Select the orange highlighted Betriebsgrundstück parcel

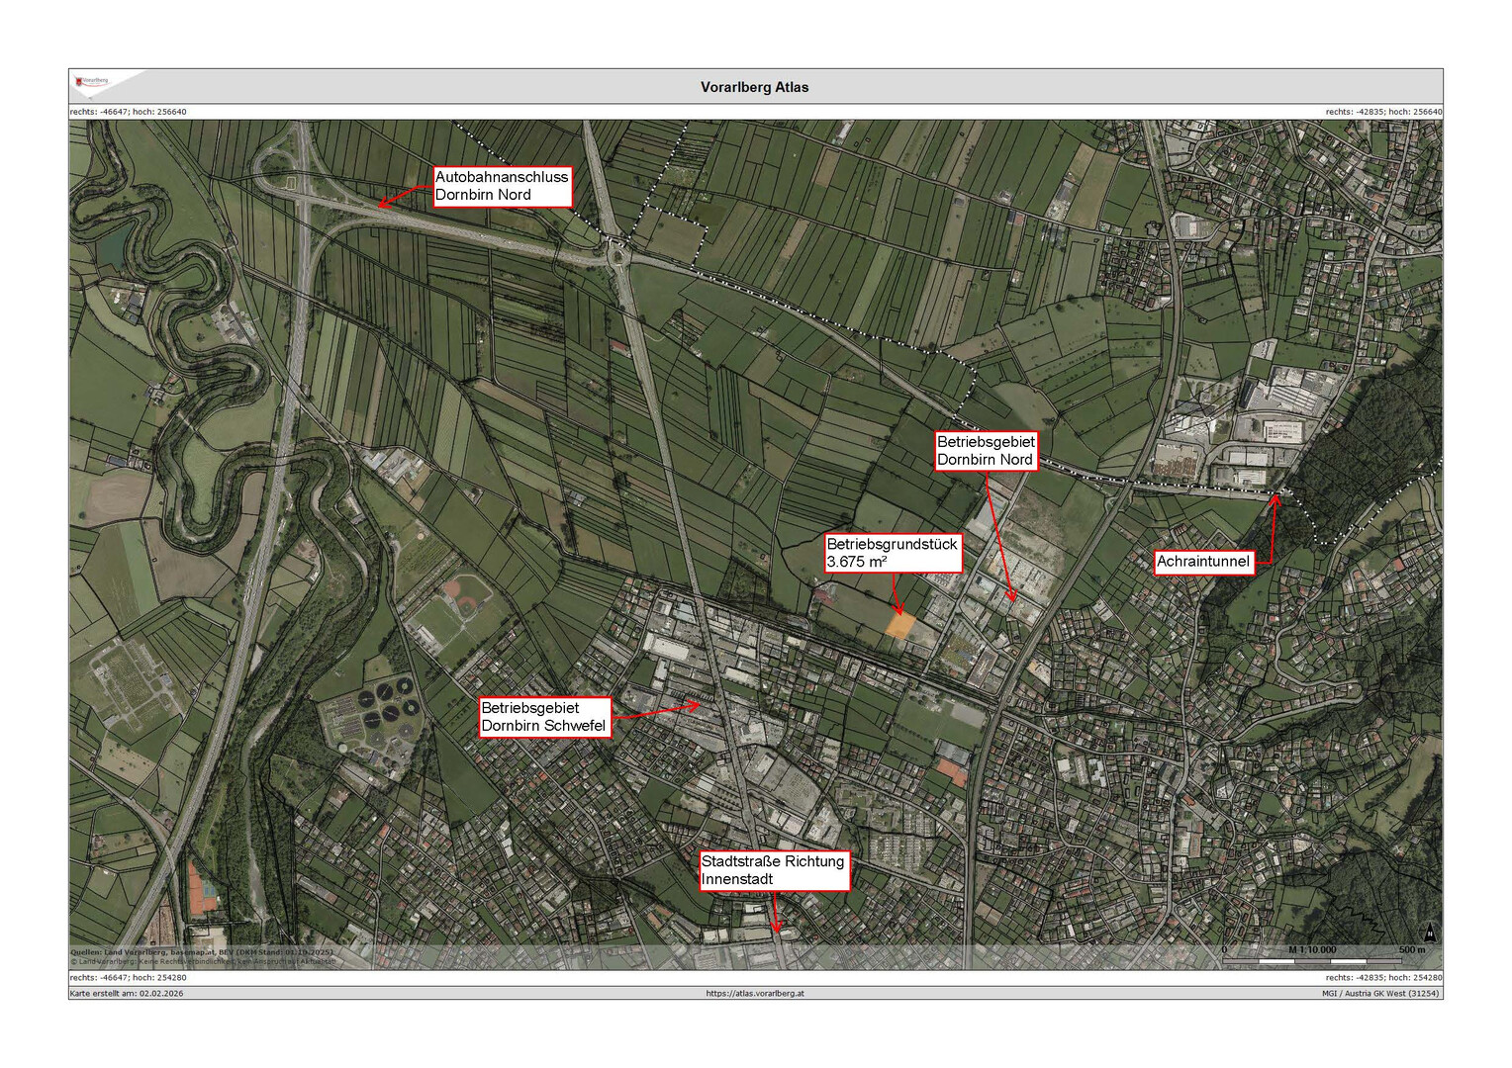[x=899, y=626]
